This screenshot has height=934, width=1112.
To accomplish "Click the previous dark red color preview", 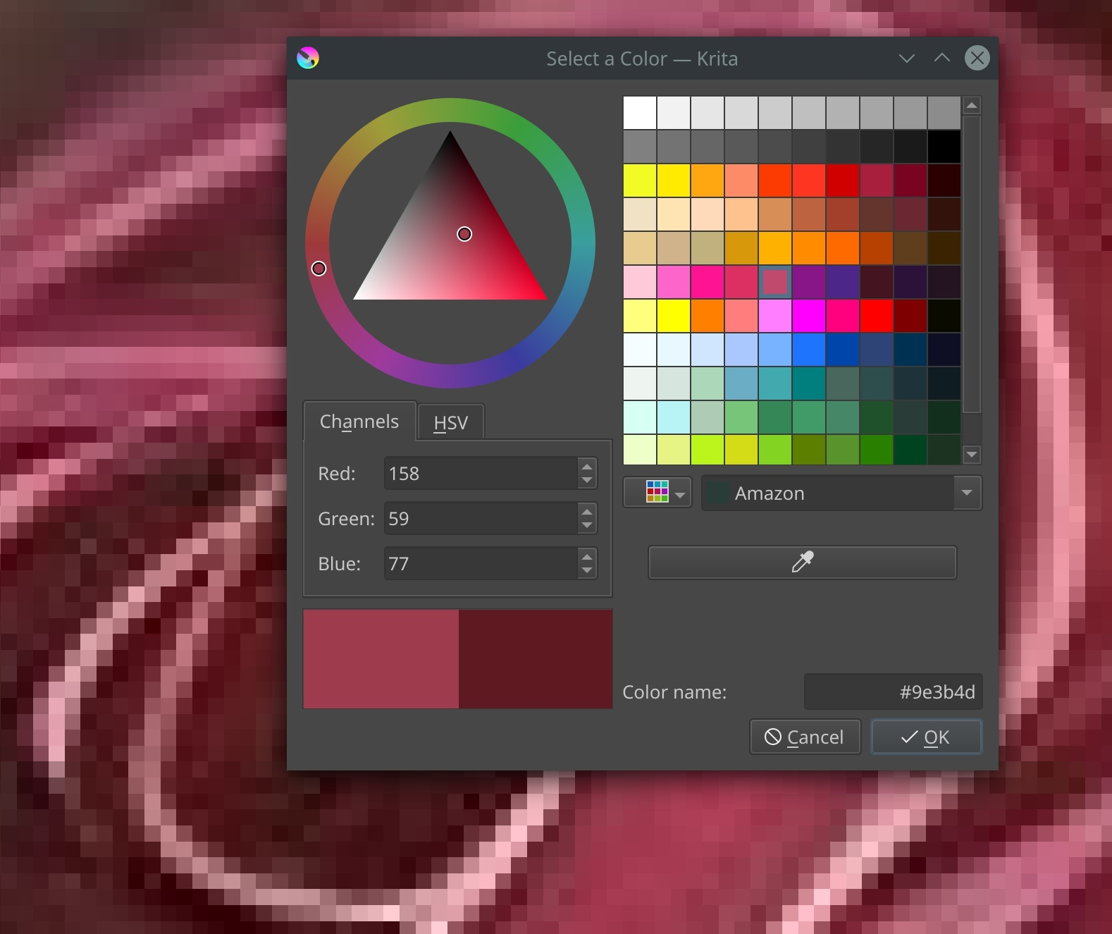I will 535,659.
